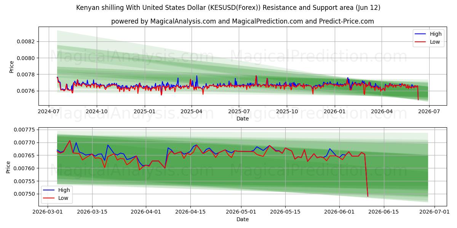Click 'Low' in the top chart legend
Screen dimensions: 457x228
(435, 42)
